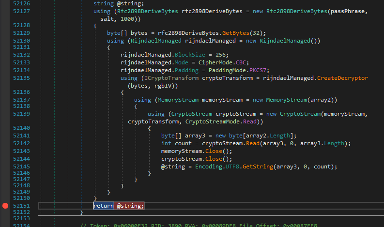Click the string @string declaration on line 52126
Image resolution: width=384 pixels, height=227 pixels.
click(119, 3)
